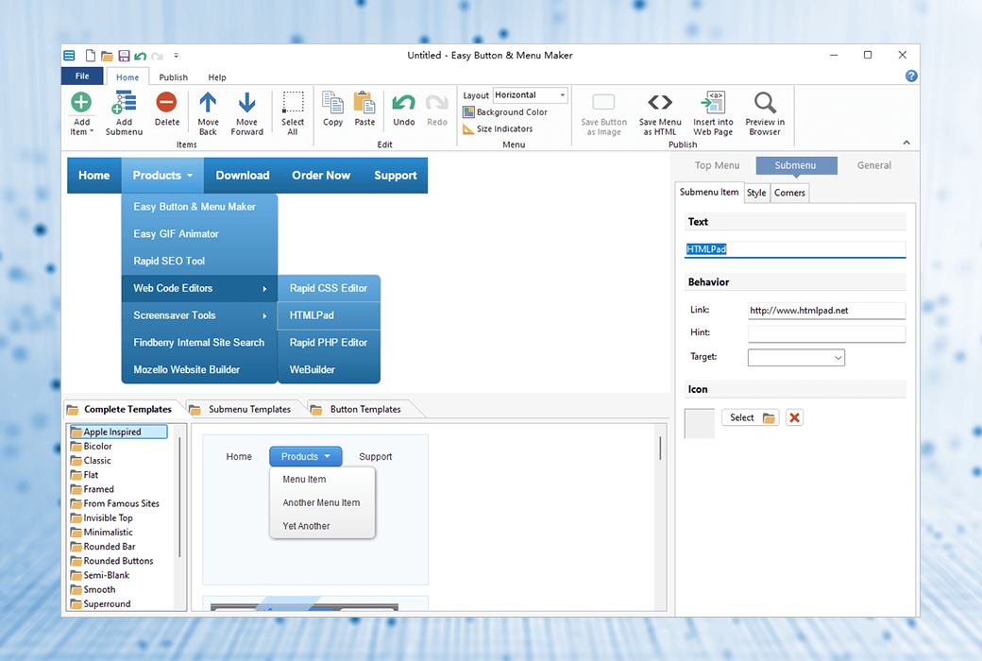Viewport: 982px width, 661px height.
Task: Remove the icon with the red X button
Action: coord(794,418)
